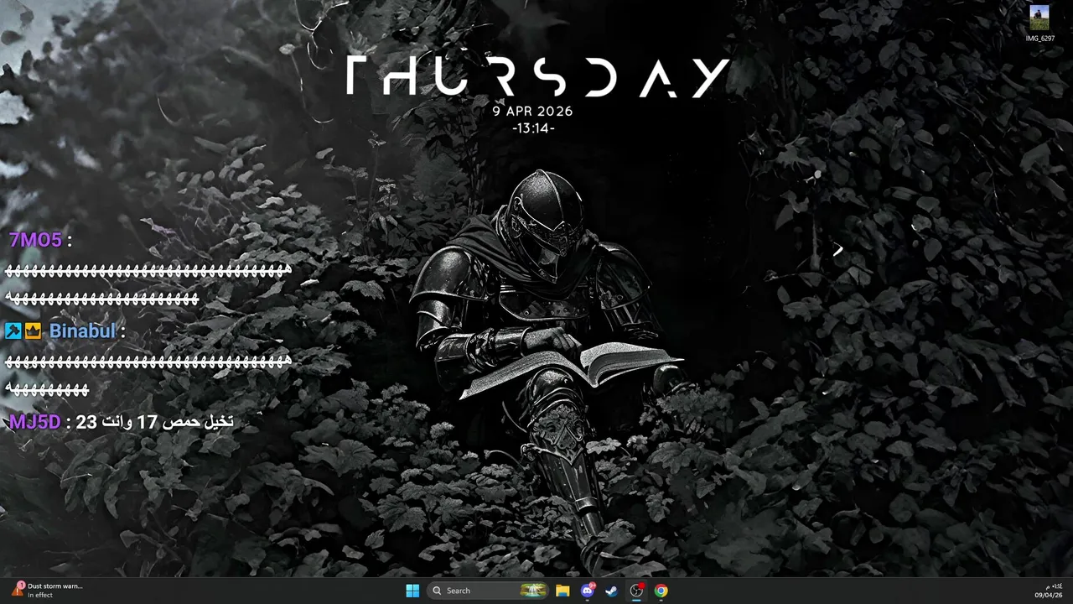Screen dimensions: 1073x604
Task: Open Discord from the taskbar
Action: pos(588,591)
